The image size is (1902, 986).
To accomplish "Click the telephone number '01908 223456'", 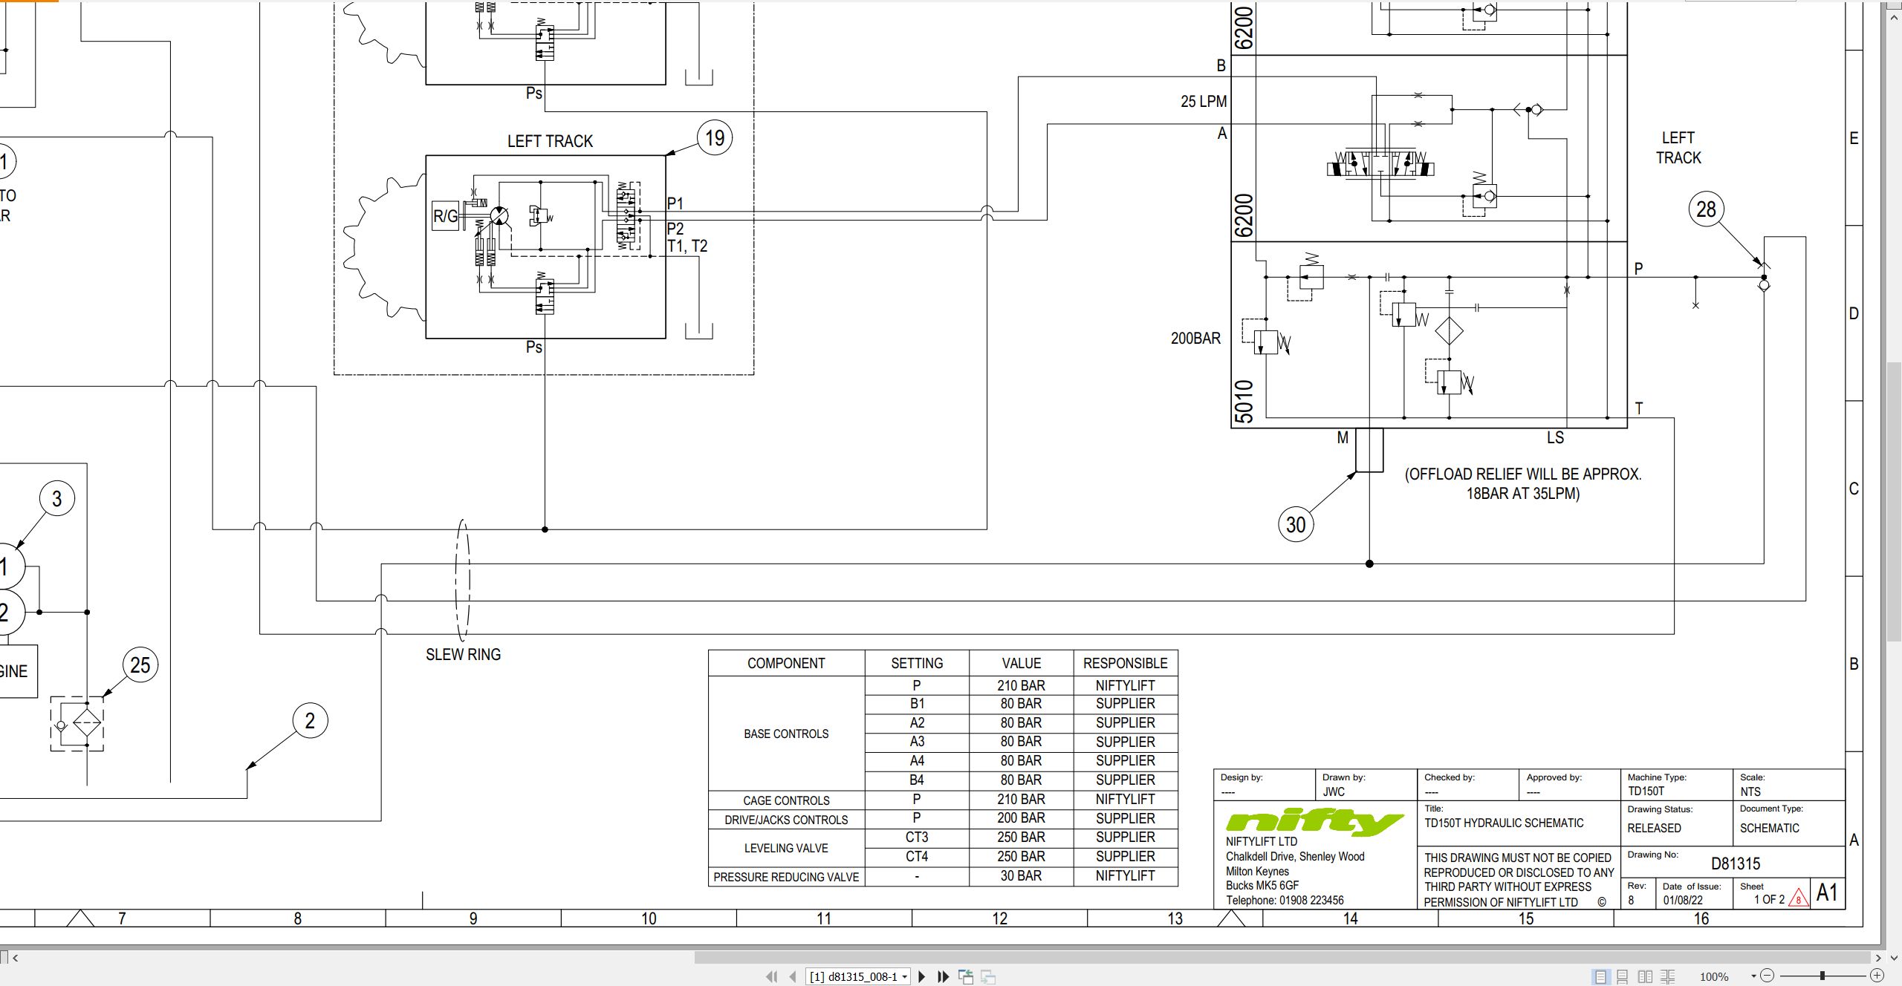I will point(1311,901).
